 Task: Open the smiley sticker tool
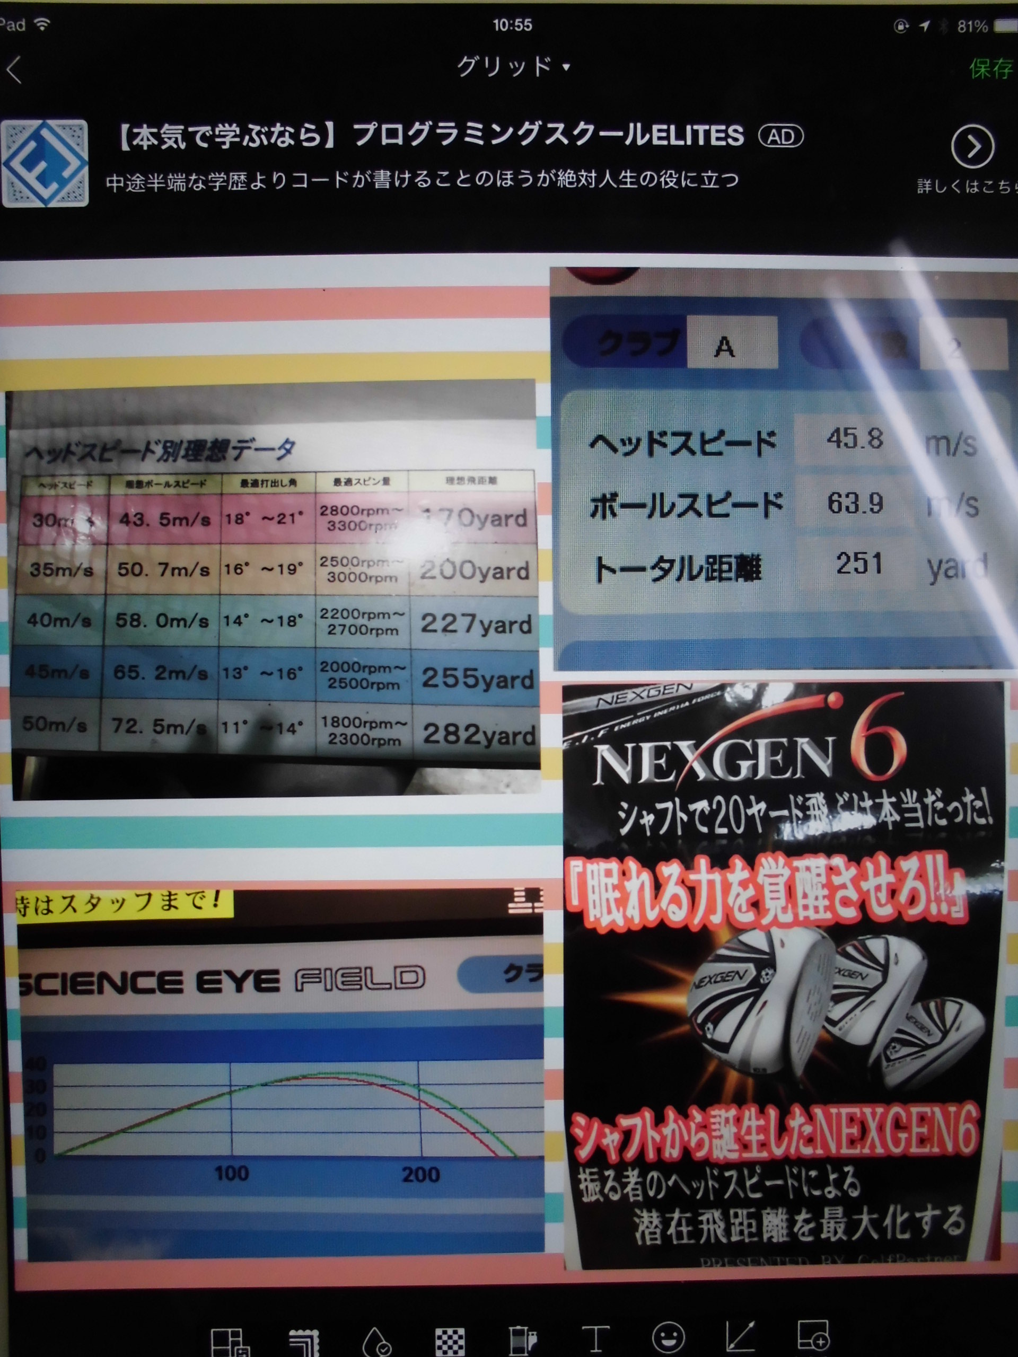tap(668, 1337)
